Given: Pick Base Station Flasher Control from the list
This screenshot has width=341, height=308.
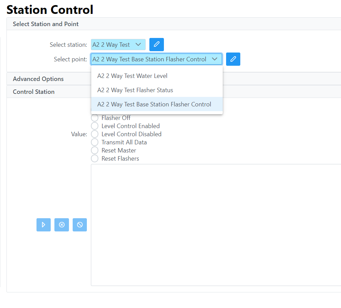Looking at the screenshot, I should tap(154, 104).
